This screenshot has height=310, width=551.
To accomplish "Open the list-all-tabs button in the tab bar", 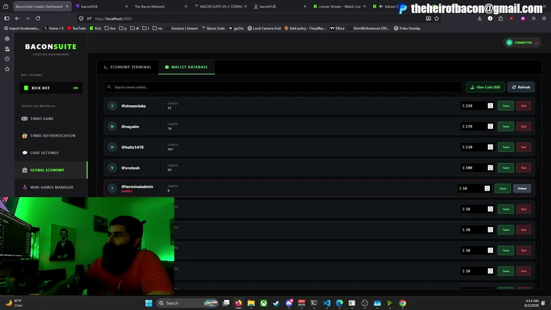I will pos(6,6).
